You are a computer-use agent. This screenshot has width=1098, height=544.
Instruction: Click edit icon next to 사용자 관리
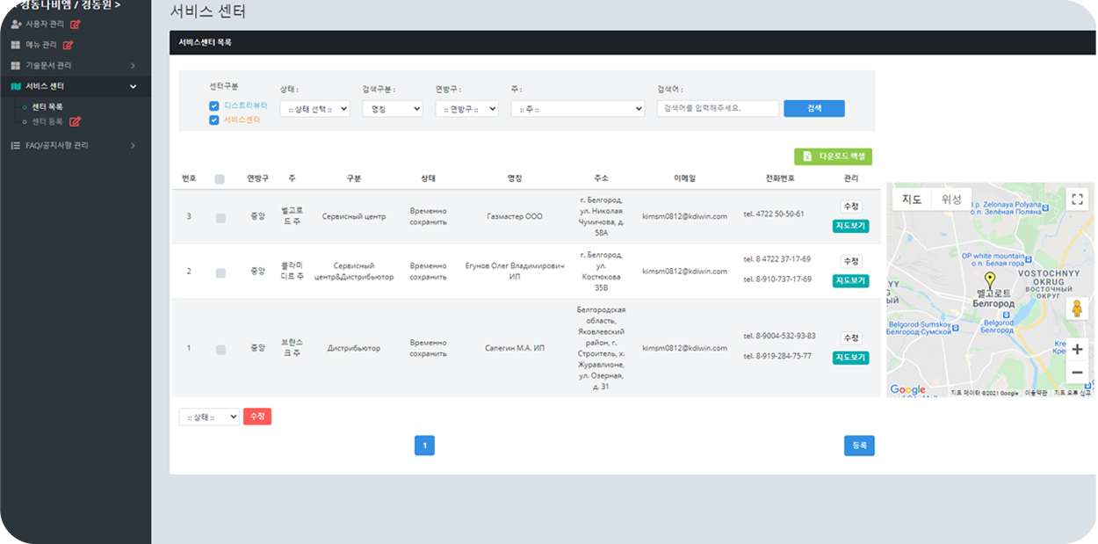tap(75, 25)
